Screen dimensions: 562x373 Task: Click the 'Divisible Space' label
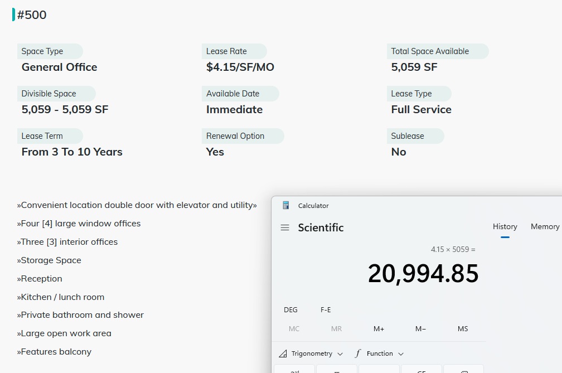click(49, 94)
